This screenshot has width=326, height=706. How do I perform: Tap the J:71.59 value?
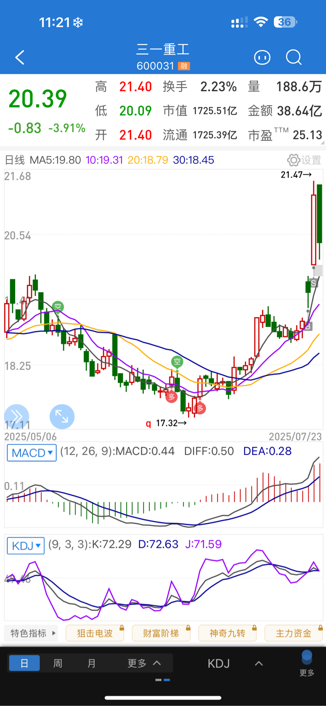click(203, 544)
